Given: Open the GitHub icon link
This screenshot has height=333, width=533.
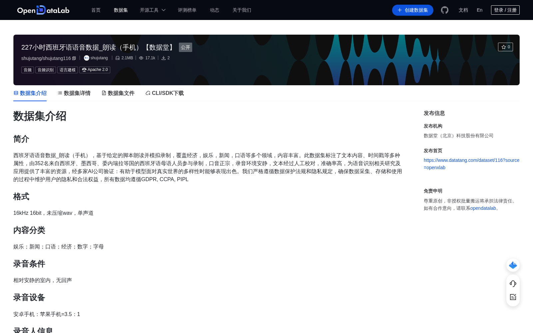Looking at the screenshot, I should 444,10.
